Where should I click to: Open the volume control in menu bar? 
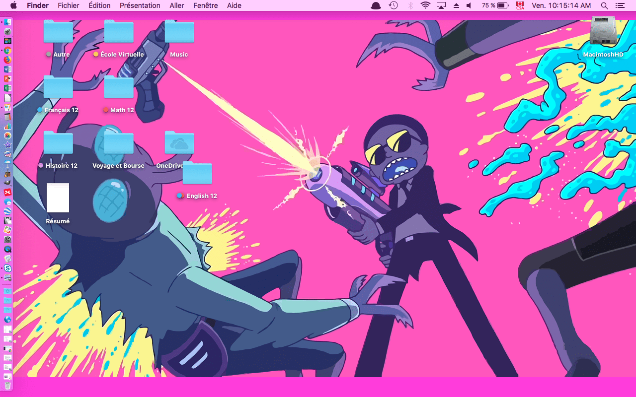(x=469, y=5)
